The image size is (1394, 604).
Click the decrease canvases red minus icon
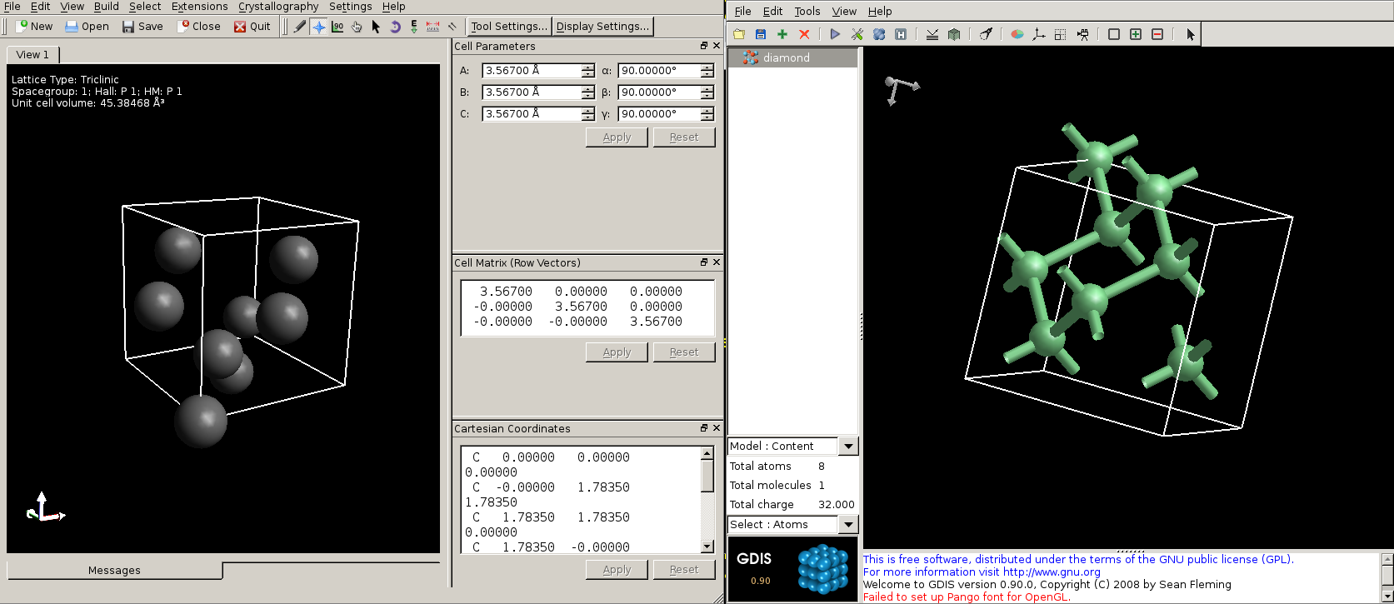1157,34
